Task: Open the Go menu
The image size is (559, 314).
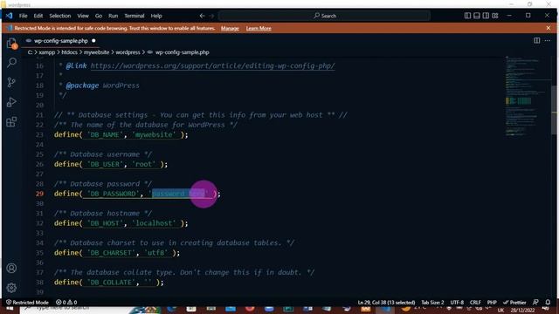Action: [99, 16]
